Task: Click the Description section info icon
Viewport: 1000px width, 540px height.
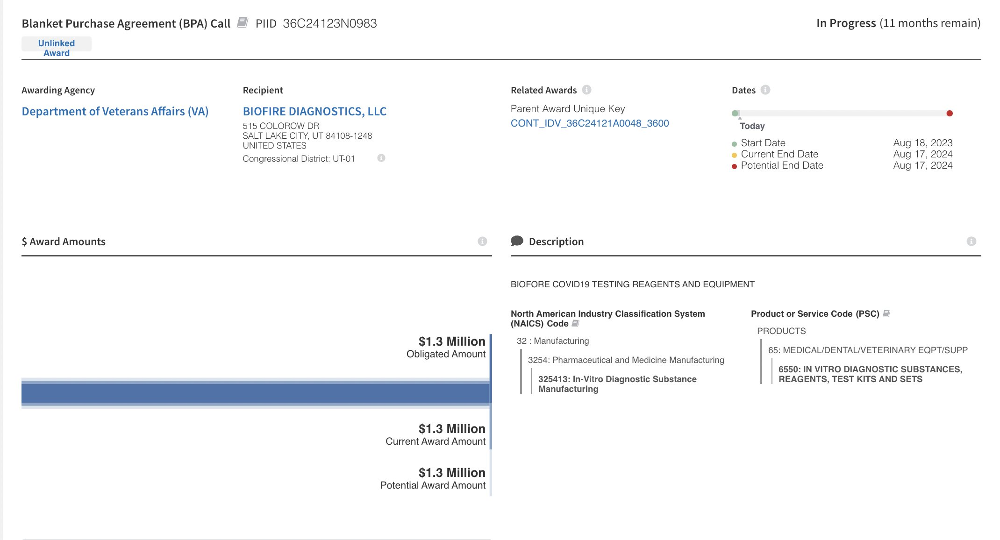Action: coord(971,242)
